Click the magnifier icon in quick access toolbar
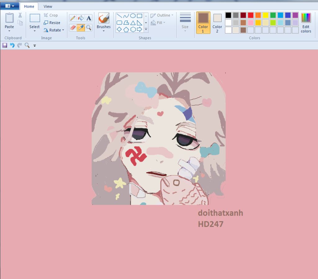The height and width of the screenshot is (279, 318). (x=27, y=45)
